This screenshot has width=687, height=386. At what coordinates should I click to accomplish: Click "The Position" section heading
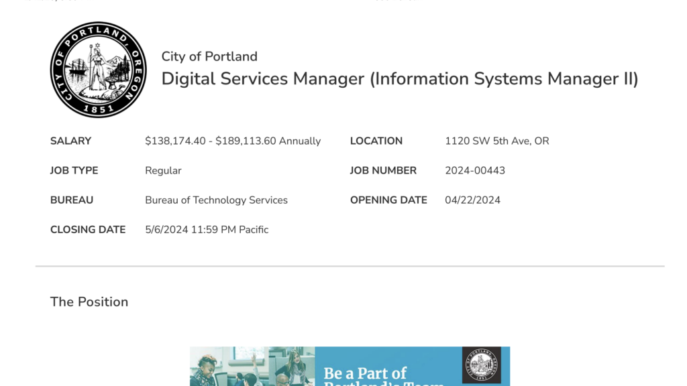tap(89, 302)
